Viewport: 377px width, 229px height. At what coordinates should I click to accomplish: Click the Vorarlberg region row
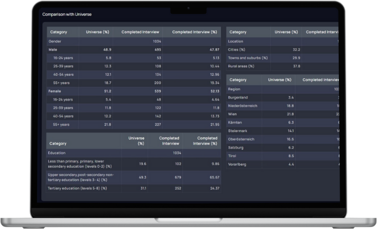point(238,164)
